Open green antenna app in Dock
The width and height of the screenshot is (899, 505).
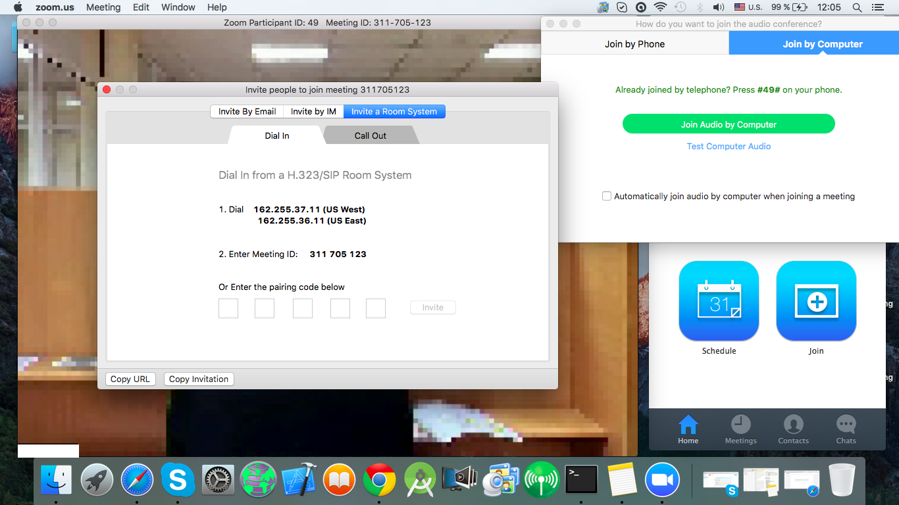(x=541, y=480)
